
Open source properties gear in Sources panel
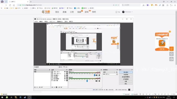pos(56,87)
